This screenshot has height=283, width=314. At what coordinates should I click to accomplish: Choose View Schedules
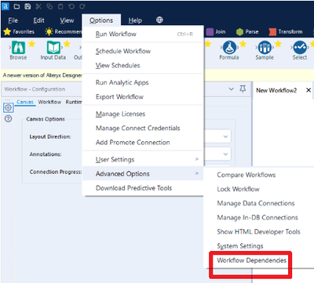click(x=143, y=65)
